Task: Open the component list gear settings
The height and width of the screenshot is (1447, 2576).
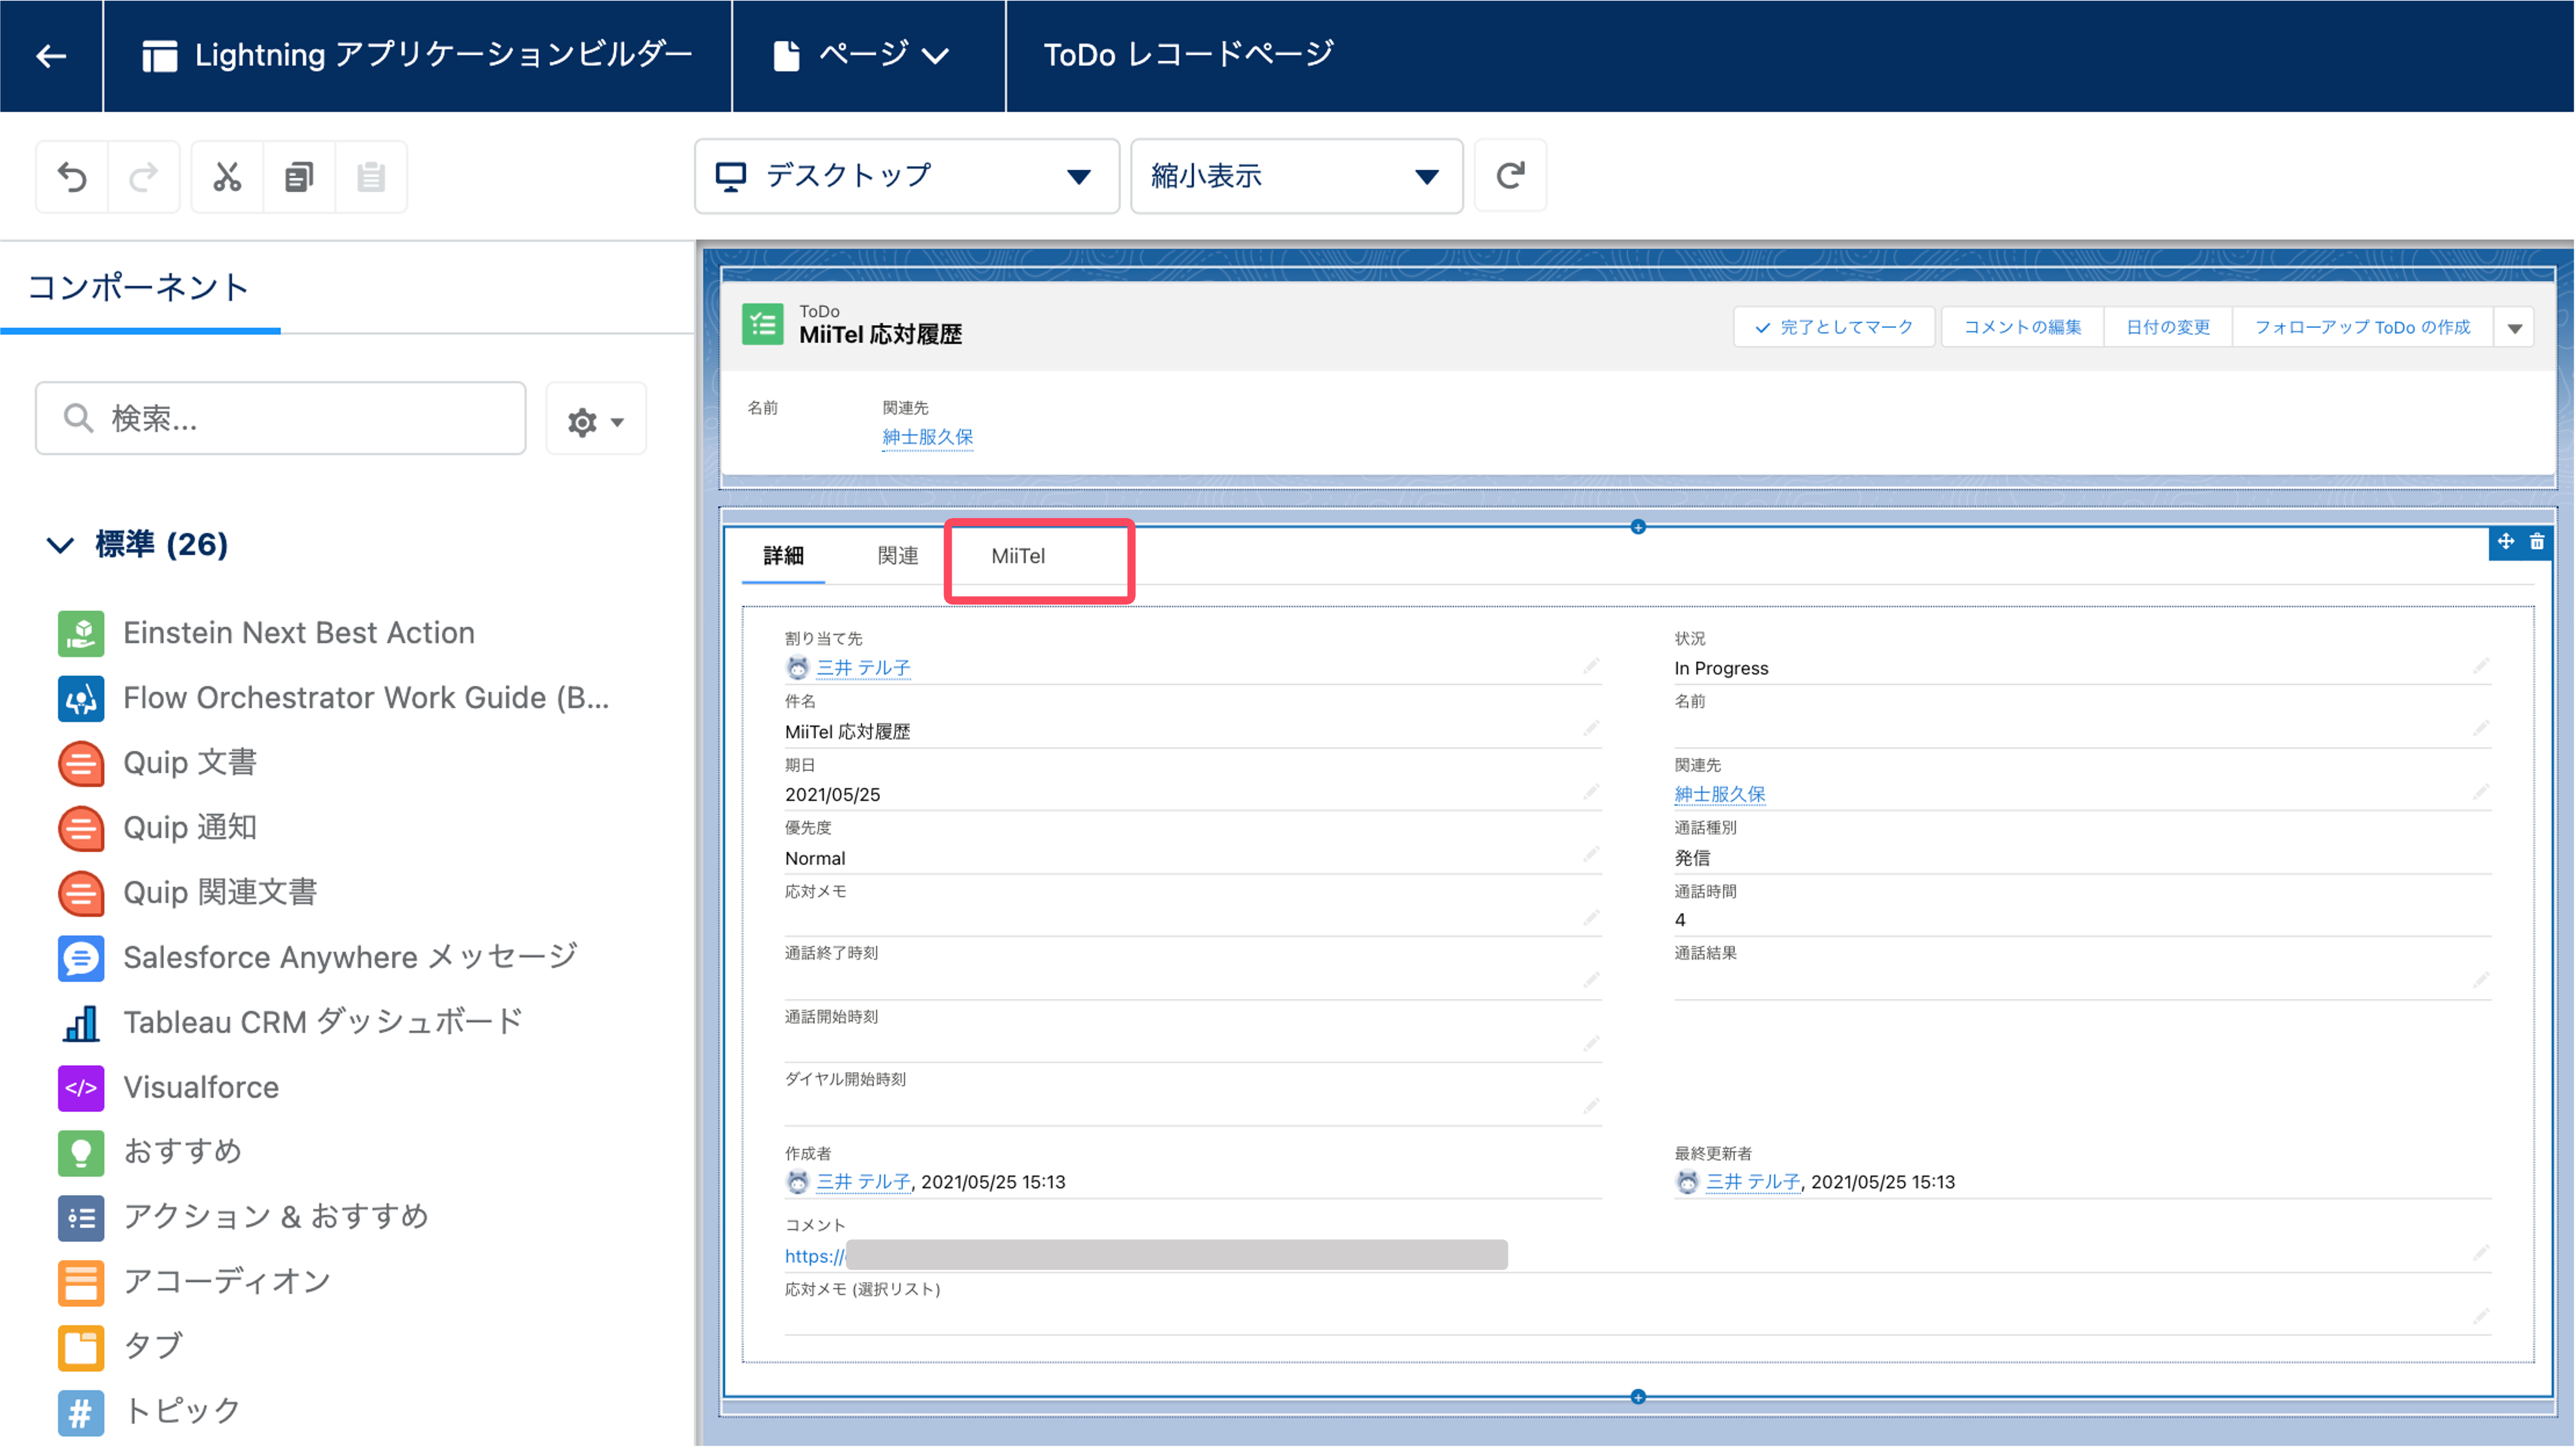Action: (x=596, y=420)
